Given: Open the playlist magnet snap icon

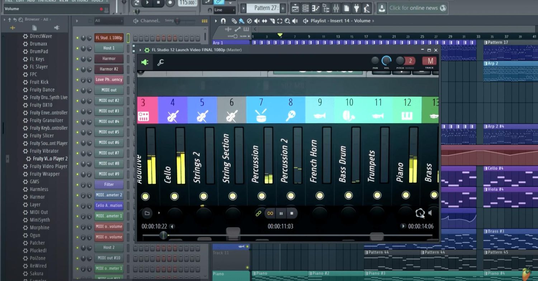Looking at the screenshot, I should (223, 21).
